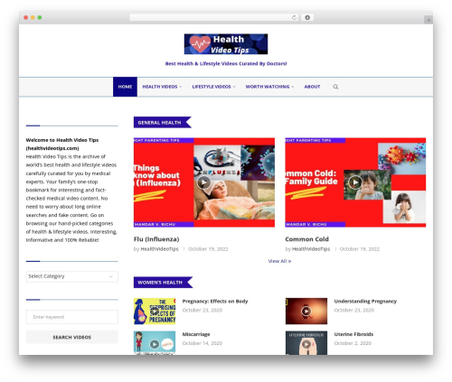Click the Enter Keyword search field
452x382 pixels.
coord(72,317)
